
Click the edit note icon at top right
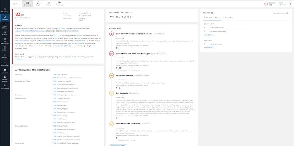point(290,4)
